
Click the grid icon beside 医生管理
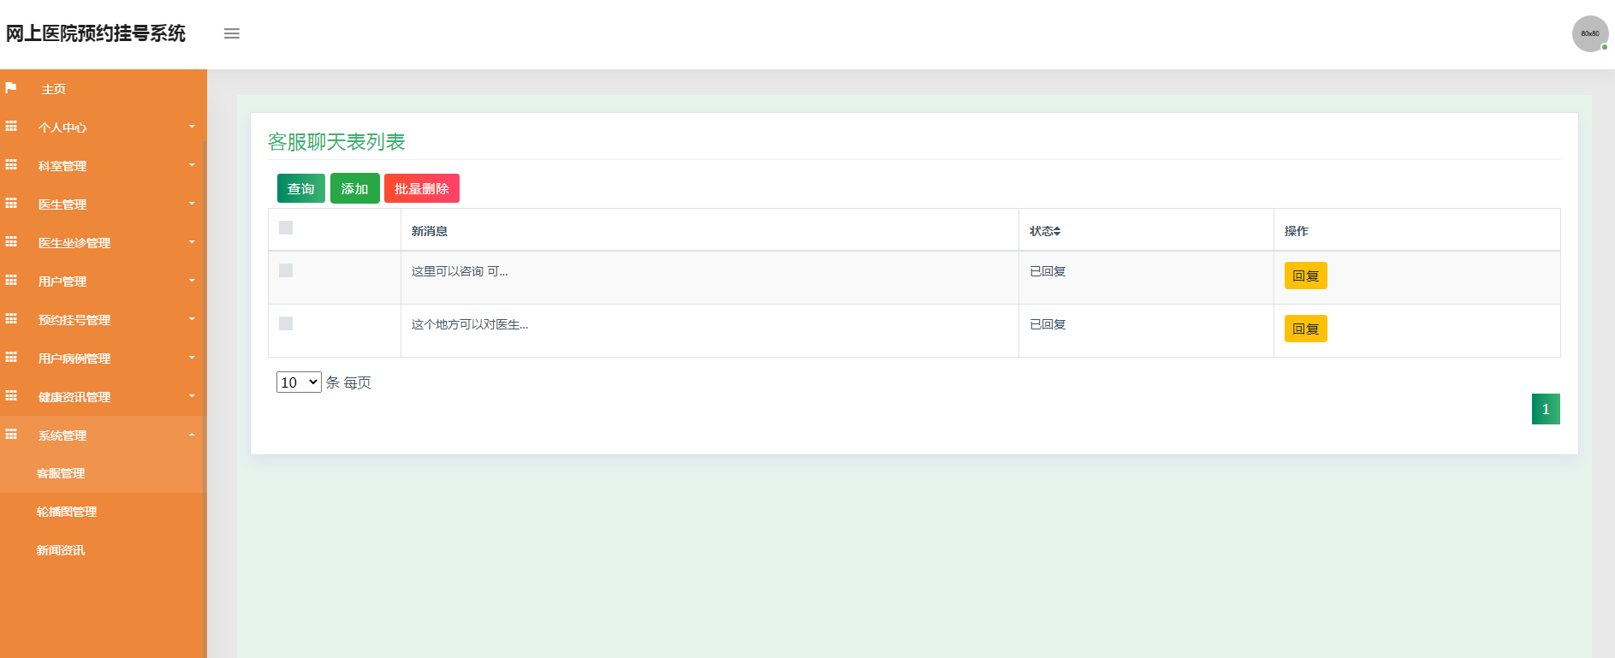[11, 204]
